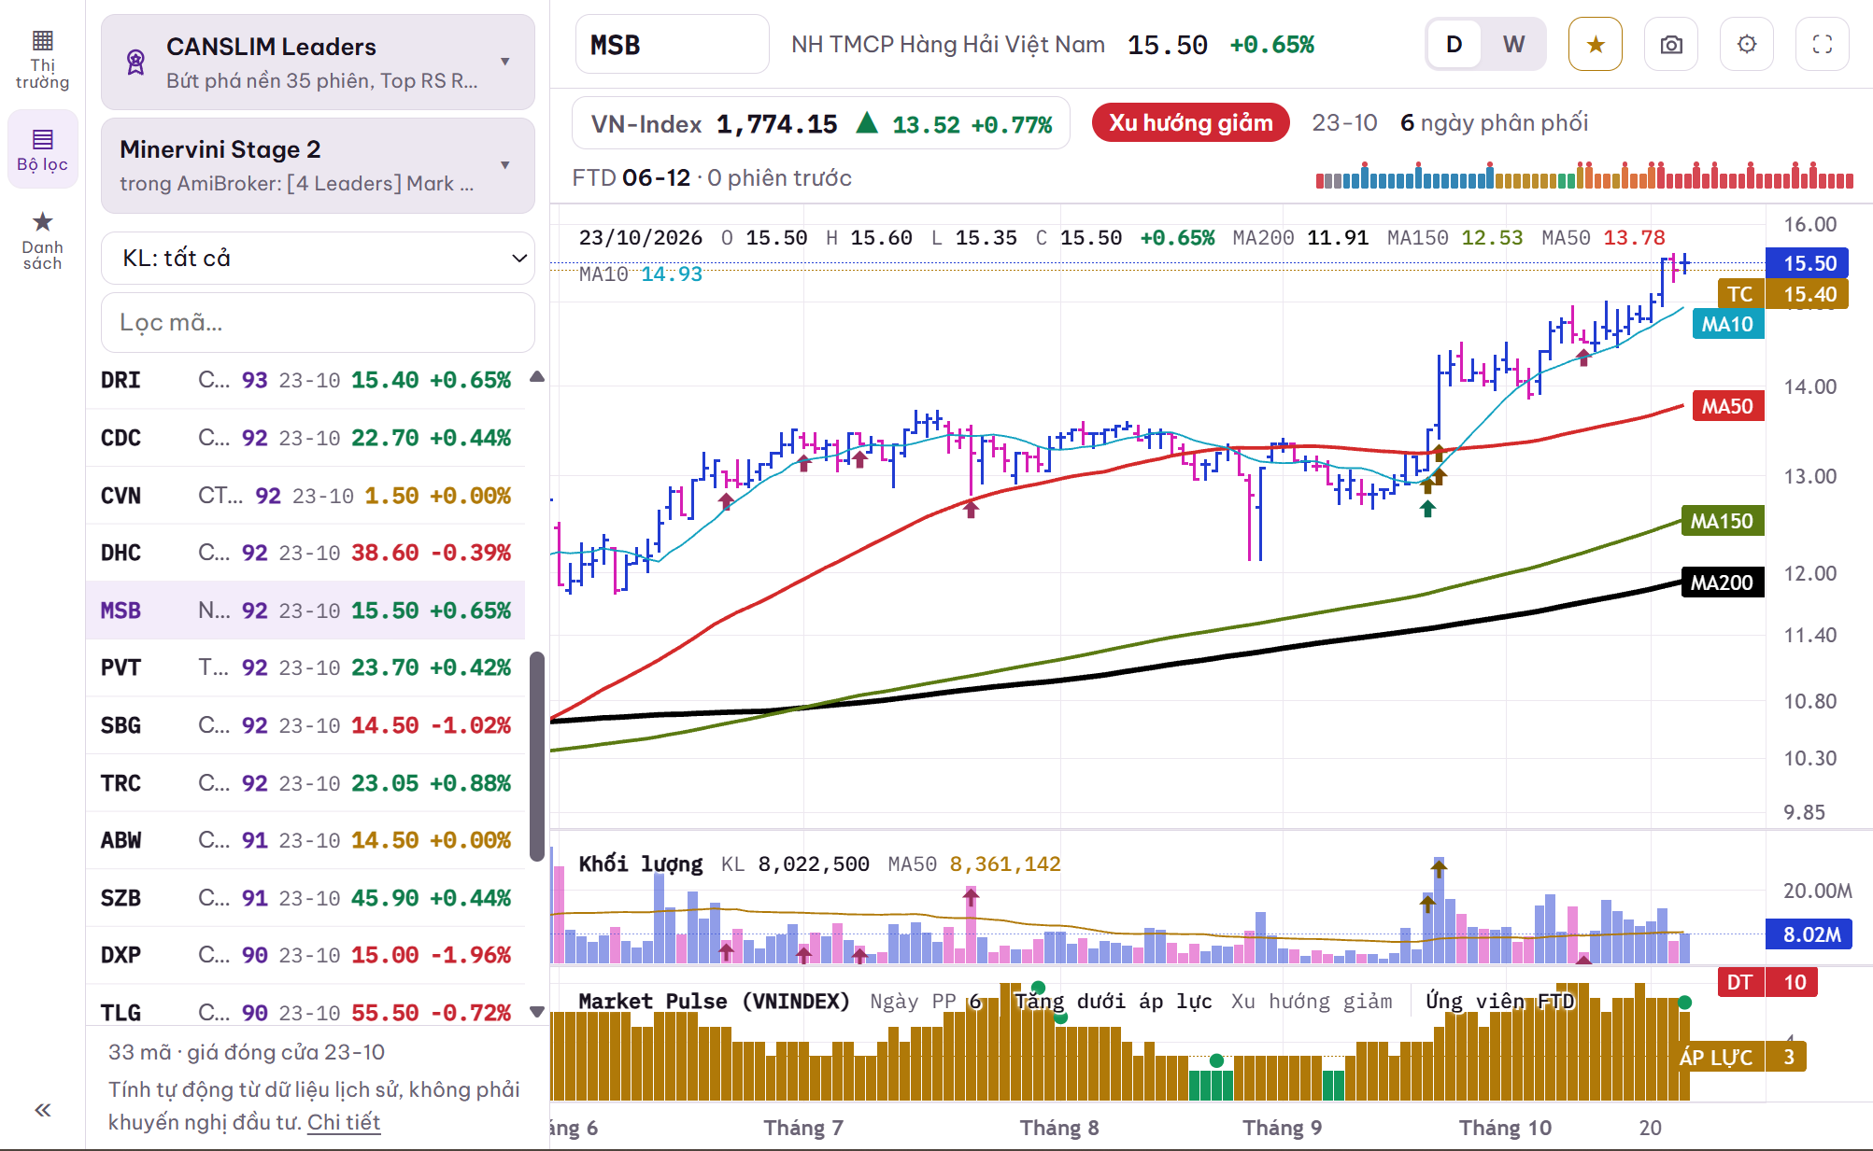Select CVN row in stock list

click(305, 496)
